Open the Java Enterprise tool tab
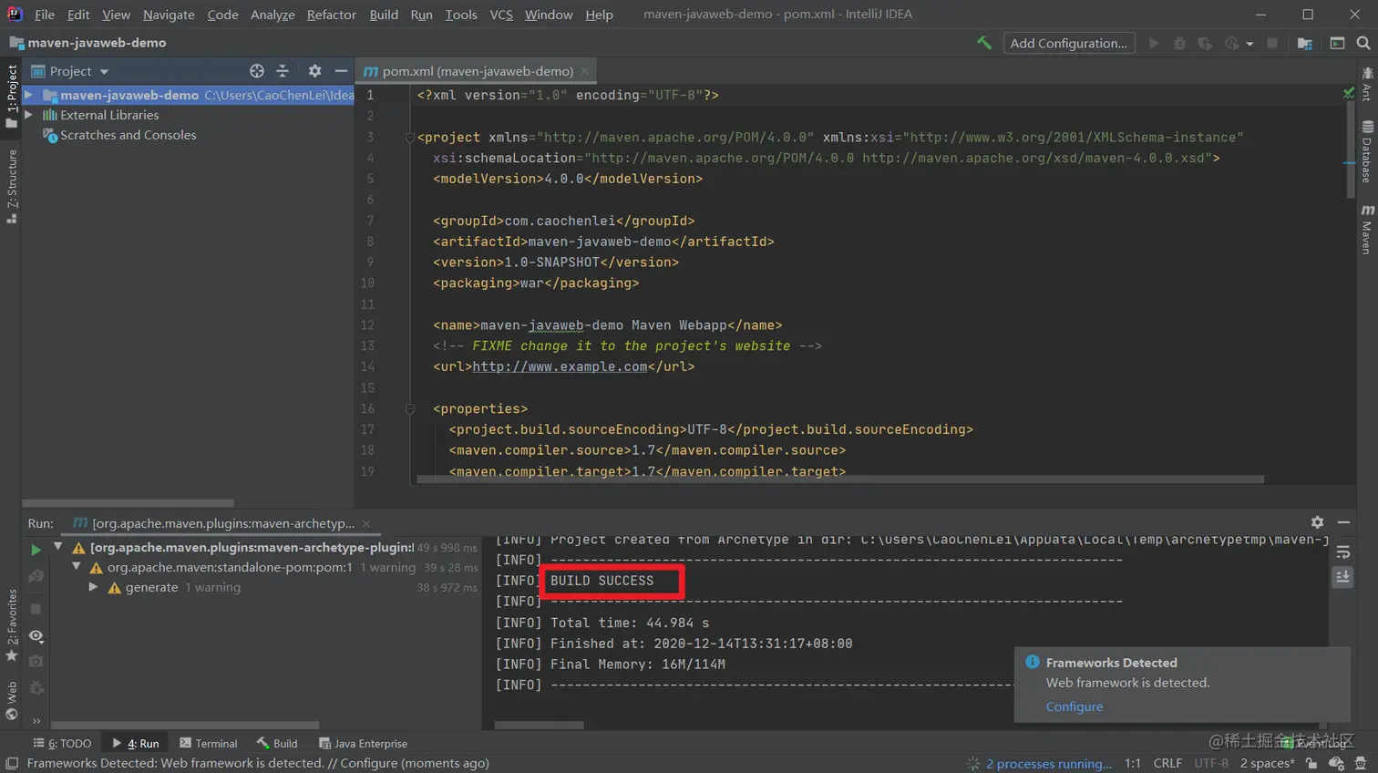 point(363,743)
